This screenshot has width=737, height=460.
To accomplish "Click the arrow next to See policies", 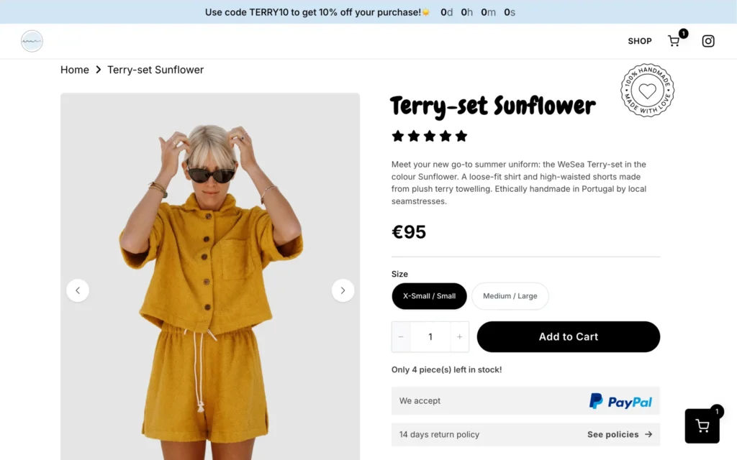I will pyautogui.click(x=648, y=434).
